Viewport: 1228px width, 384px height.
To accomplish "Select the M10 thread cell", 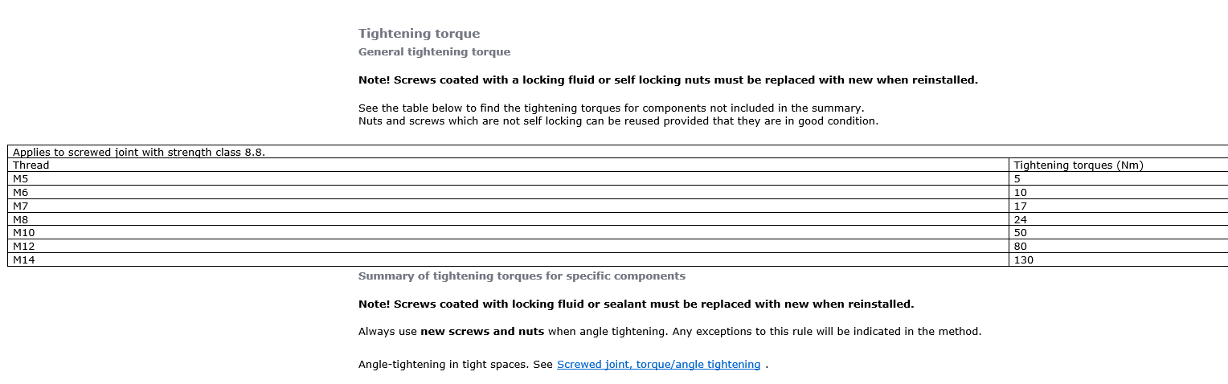I will (x=24, y=233).
